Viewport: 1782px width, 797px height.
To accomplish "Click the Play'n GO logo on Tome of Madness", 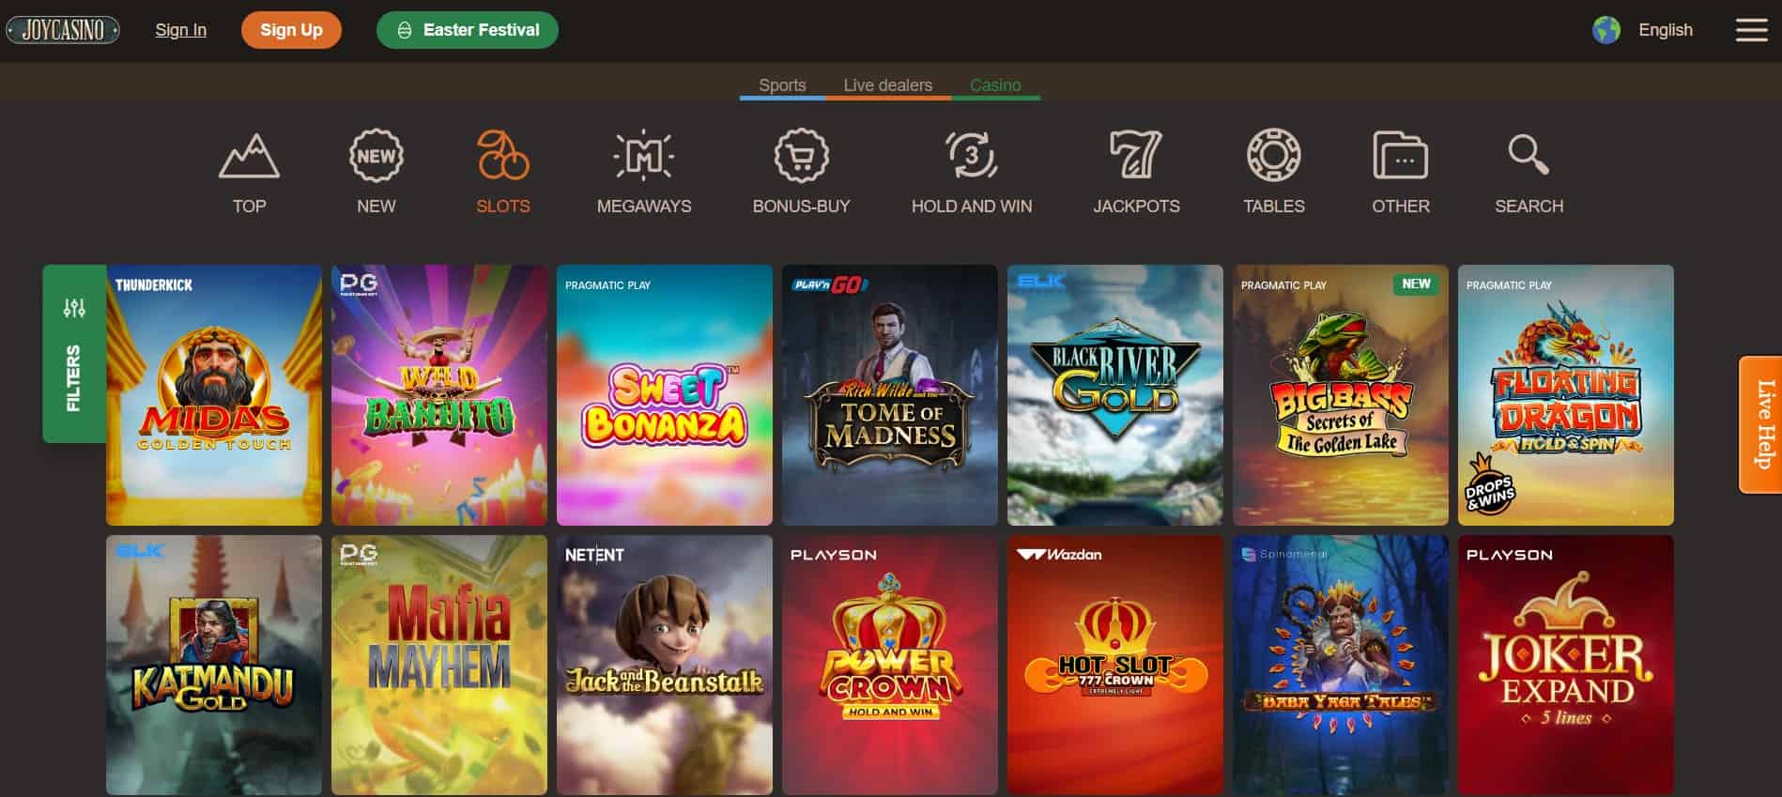I will 831,284.
